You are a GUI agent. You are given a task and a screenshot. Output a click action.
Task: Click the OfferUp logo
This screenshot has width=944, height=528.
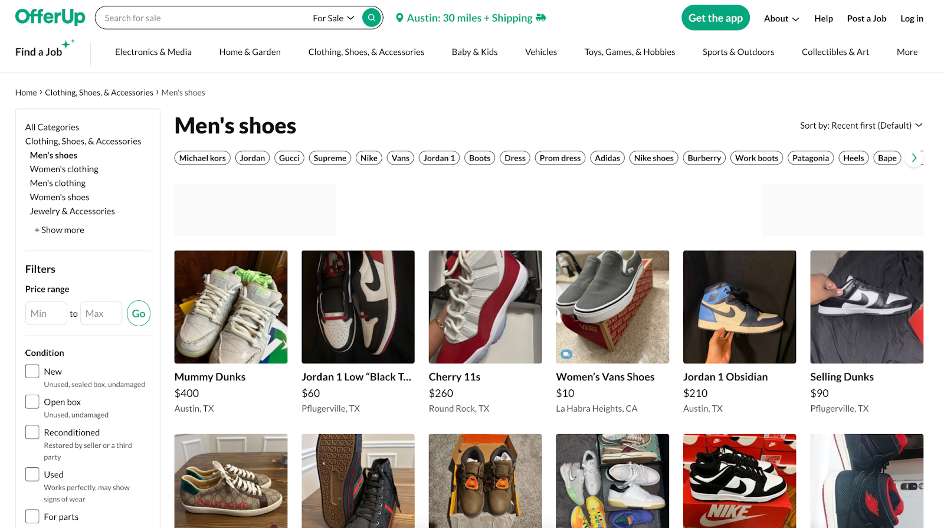pos(50,17)
